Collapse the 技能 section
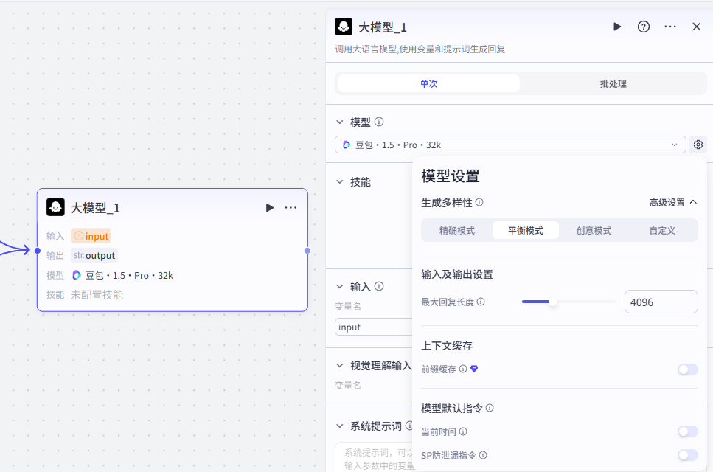 [x=340, y=182]
